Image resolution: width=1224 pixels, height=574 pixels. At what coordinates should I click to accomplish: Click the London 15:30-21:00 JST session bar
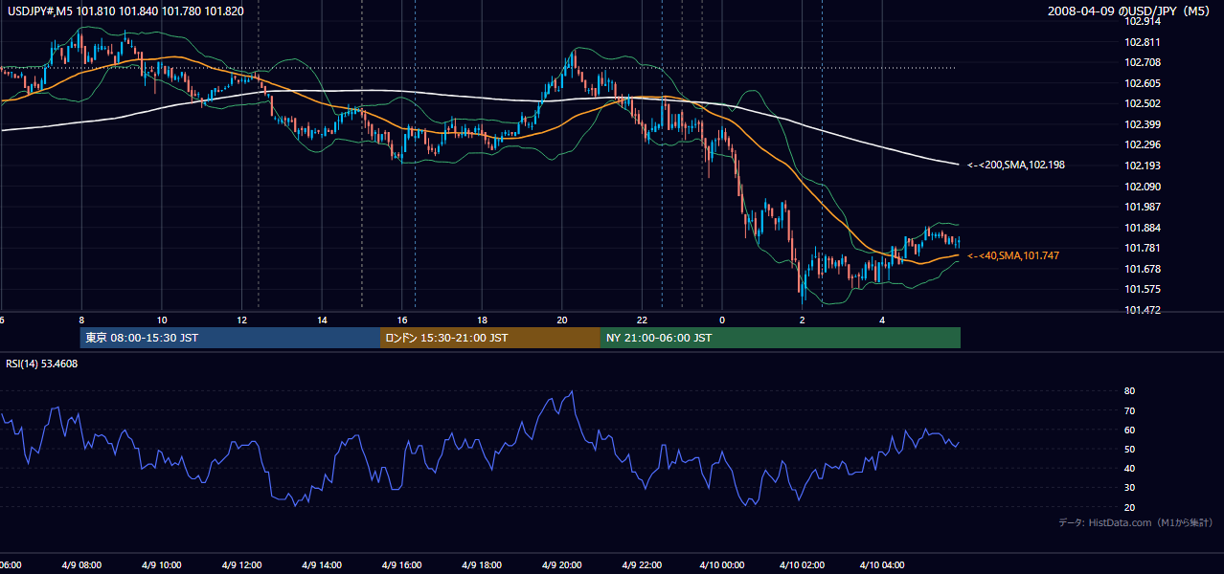tap(490, 338)
